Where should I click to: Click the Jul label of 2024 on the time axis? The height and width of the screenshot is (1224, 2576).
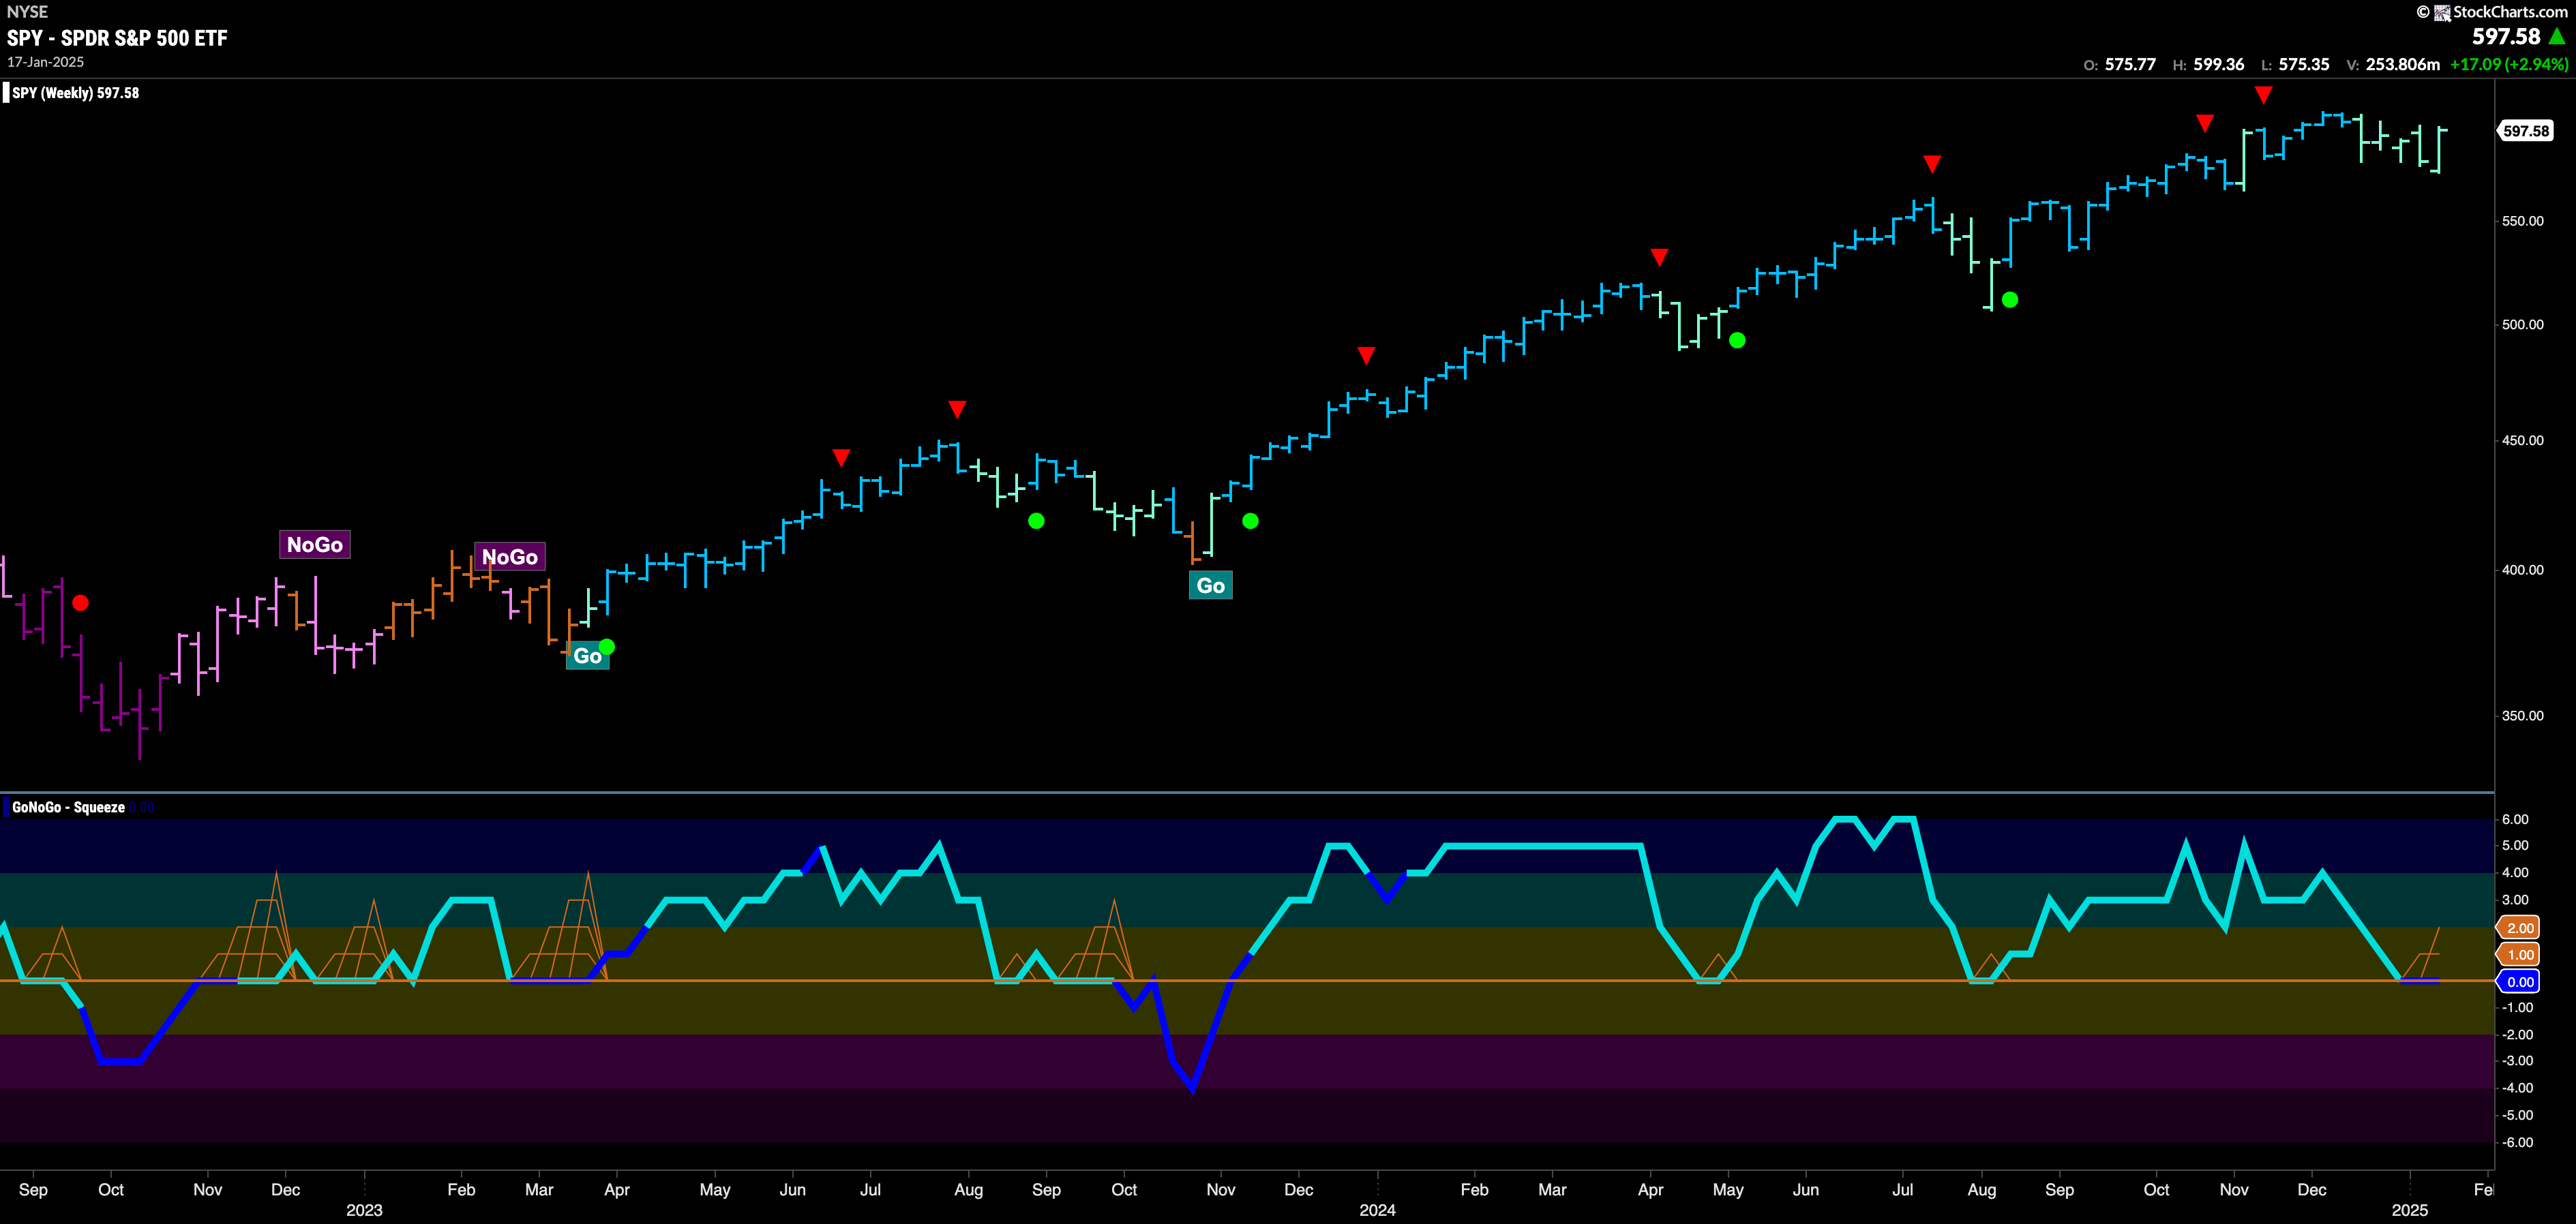click(x=1902, y=1189)
